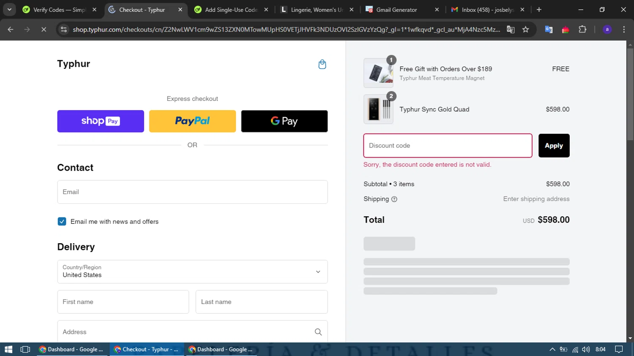634x356 pixels.
Task: Show hidden system tray icons
Action: (x=552, y=349)
